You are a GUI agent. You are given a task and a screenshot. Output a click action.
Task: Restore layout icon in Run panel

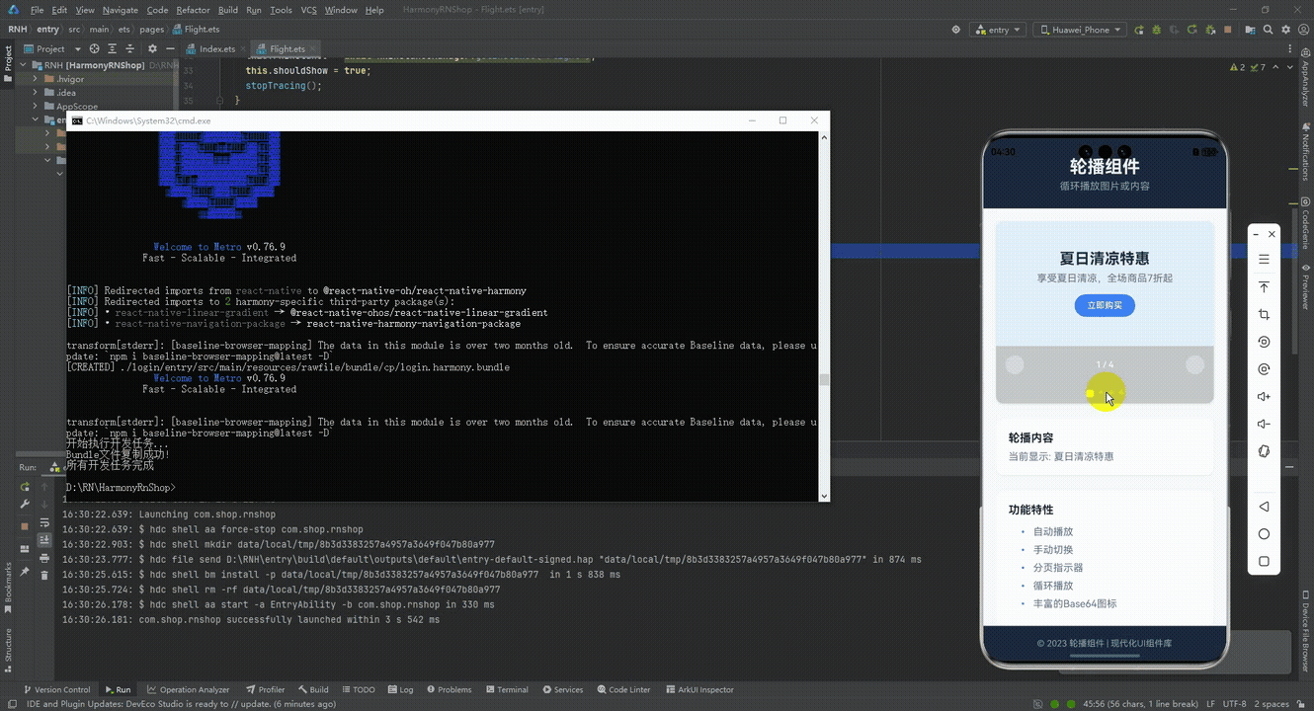coord(25,548)
